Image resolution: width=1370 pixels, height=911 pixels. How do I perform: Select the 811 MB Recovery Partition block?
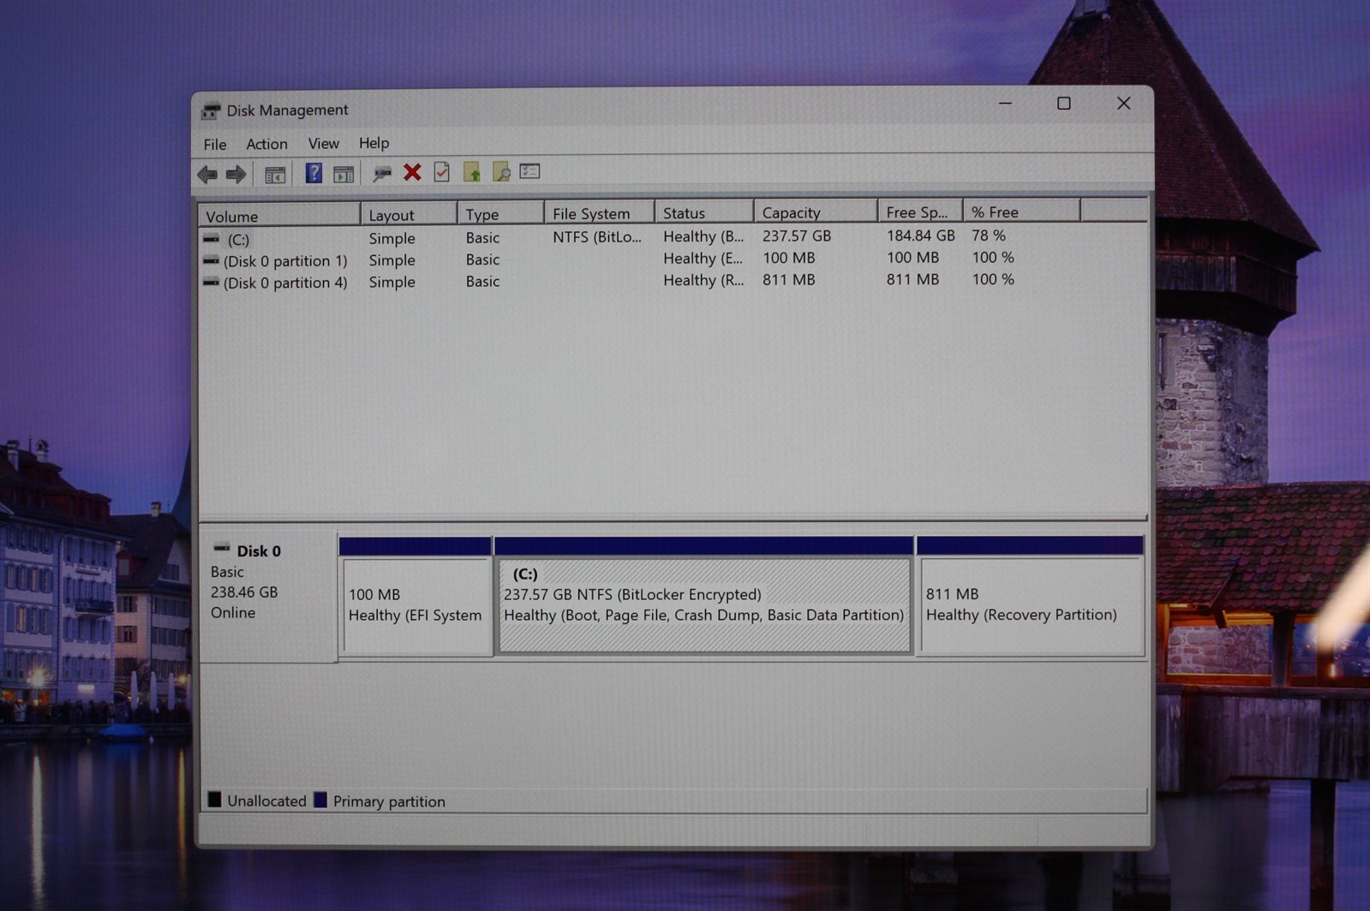(1031, 596)
